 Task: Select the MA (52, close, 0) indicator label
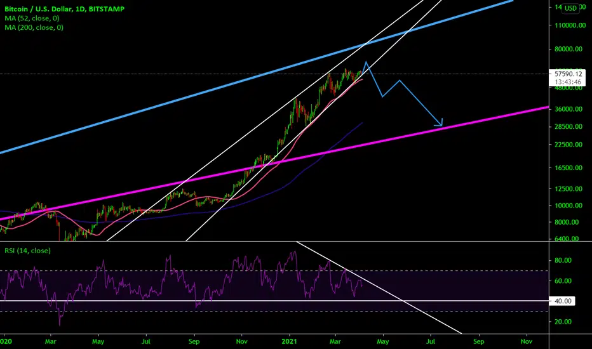32,18
